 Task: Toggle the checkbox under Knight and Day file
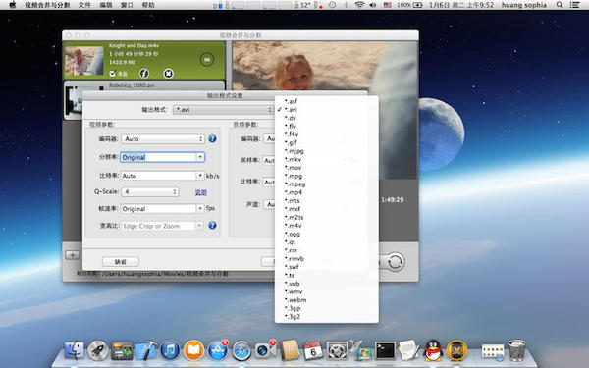tap(112, 74)
